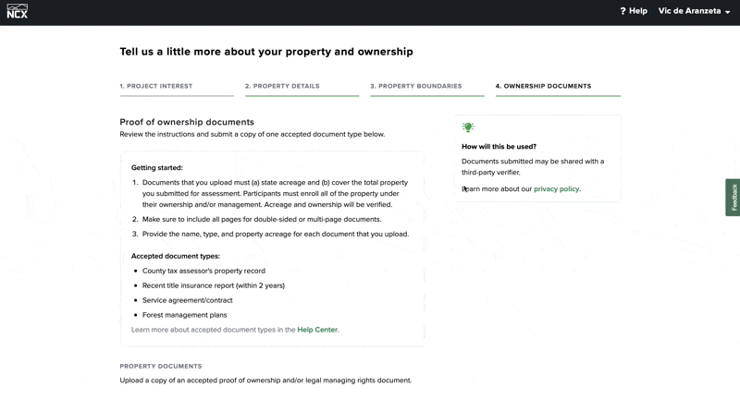Expand the account menu caret arrow
Image resolution: width=740 pixels, height=399 pixels.
coord(727,12)
